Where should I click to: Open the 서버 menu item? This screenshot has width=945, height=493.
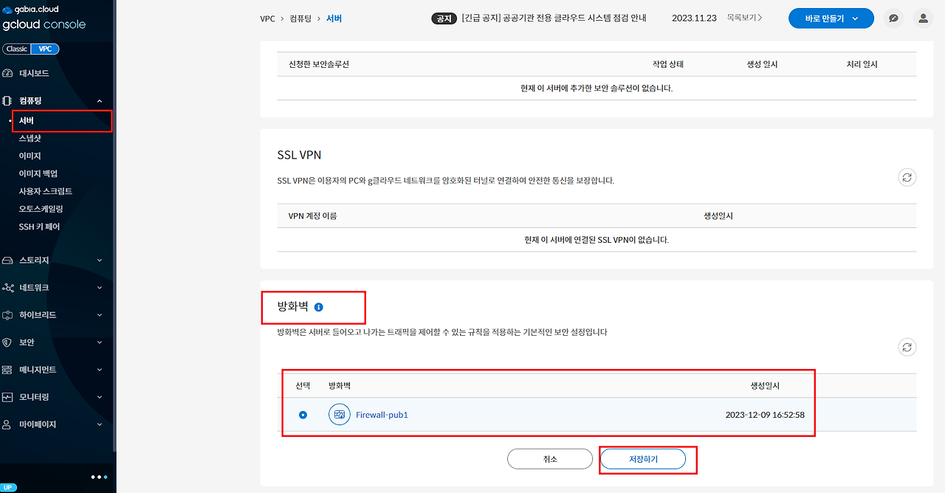[x=27, y=120]
